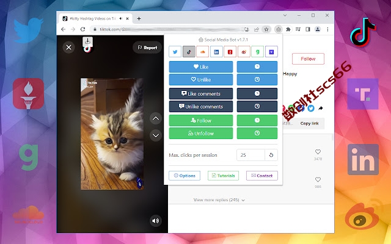This screenshot has height=244, width=391.
Task: Go to the previous video with the up chevron
Action: pos(156,118)
